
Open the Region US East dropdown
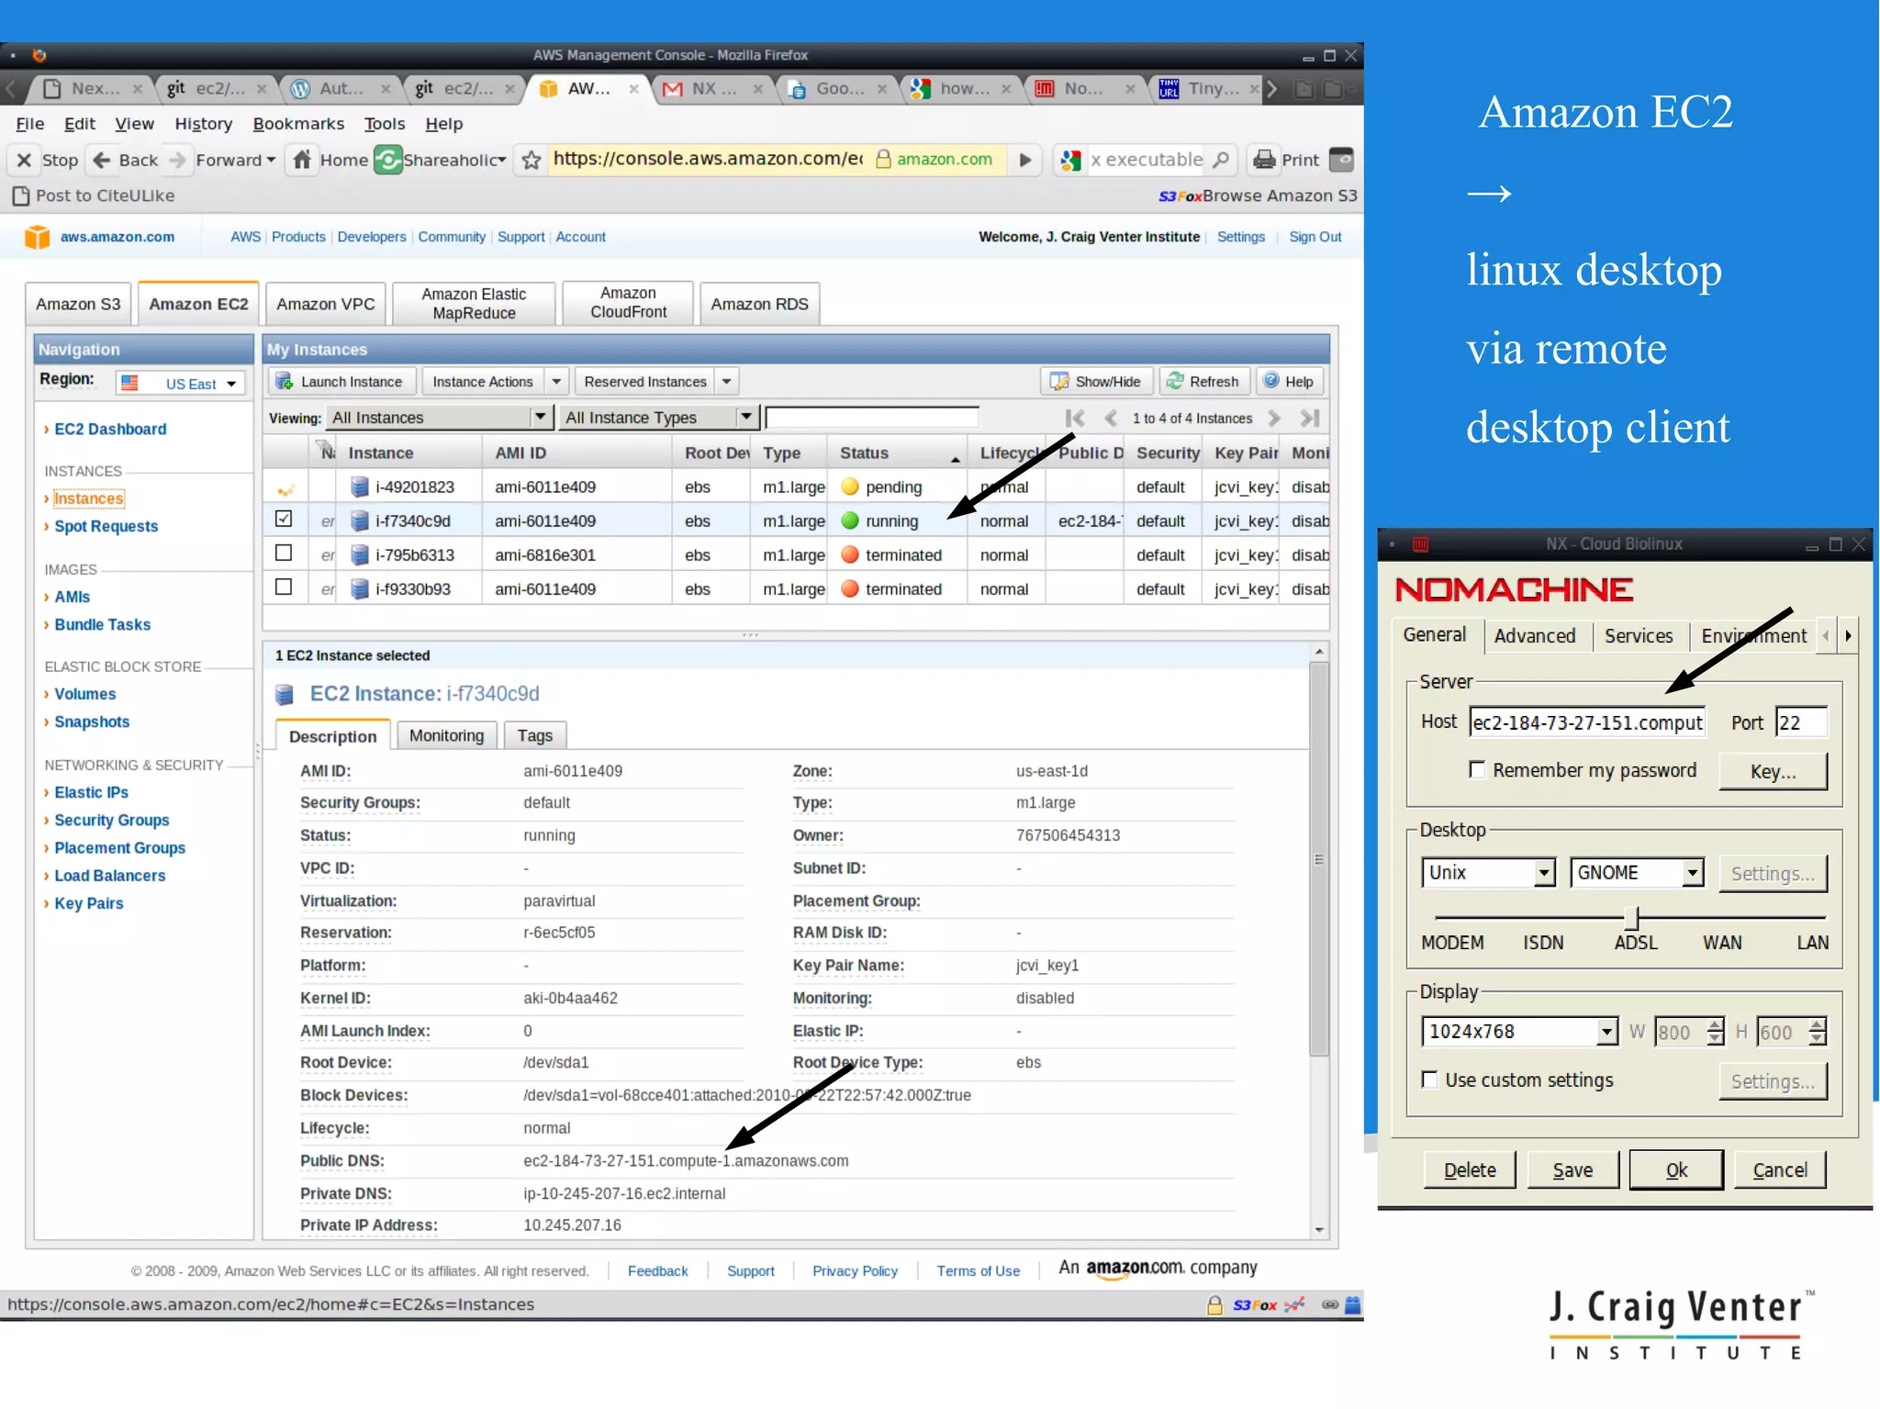[x=181, y=384]
